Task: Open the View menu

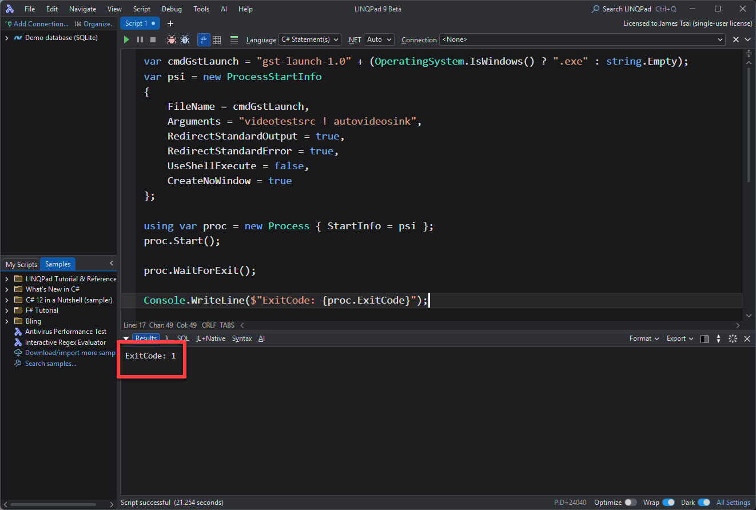Action: click(114, 9)
